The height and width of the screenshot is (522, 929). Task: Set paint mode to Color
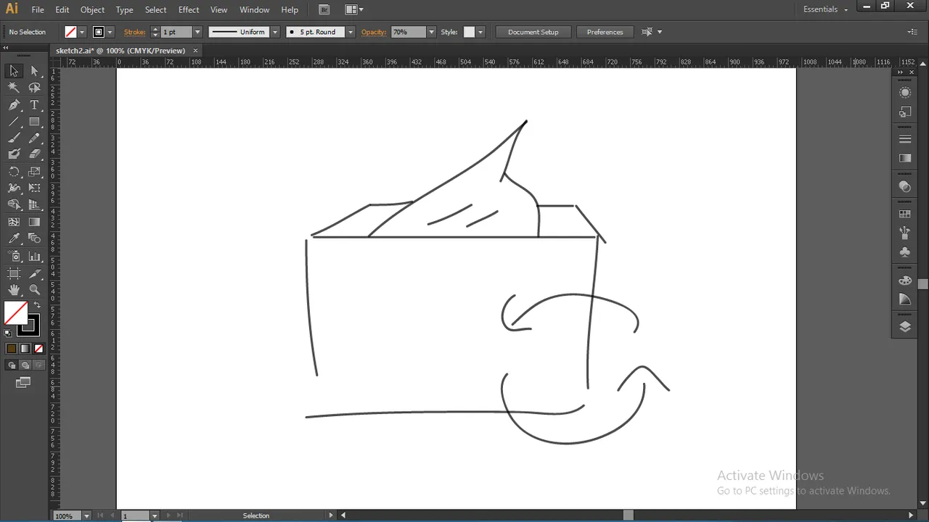coord(12,349)
